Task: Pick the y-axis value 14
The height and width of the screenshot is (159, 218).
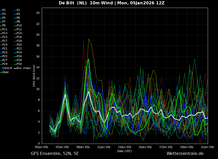Action: pyautogui.click(x=38, y=67)
